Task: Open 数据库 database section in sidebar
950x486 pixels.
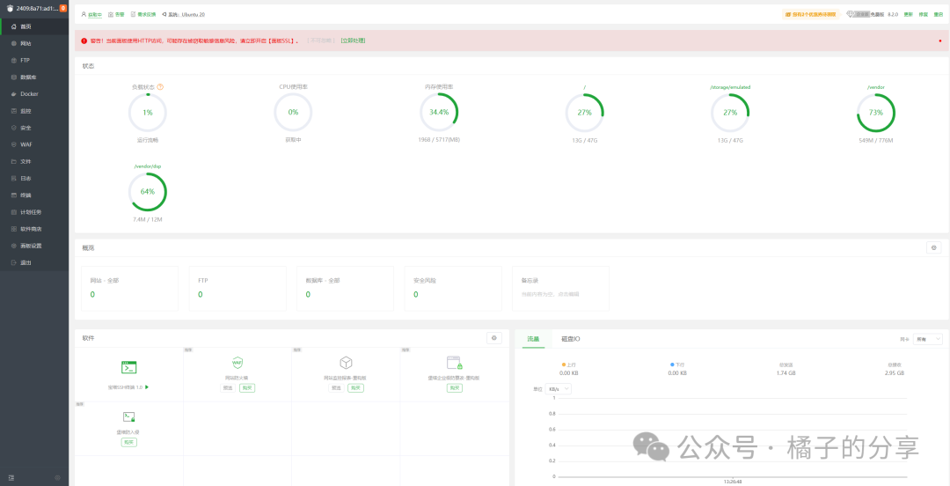Action: coord(34,77)
